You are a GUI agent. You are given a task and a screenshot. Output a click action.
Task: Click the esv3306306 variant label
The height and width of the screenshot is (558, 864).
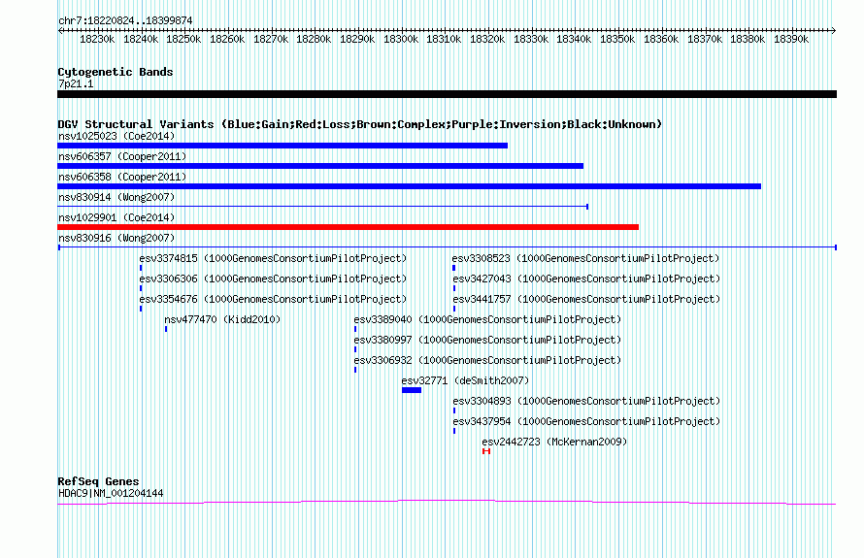click(273, 279)
